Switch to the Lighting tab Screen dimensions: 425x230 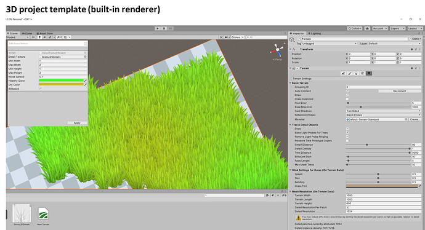click(314, 33)
